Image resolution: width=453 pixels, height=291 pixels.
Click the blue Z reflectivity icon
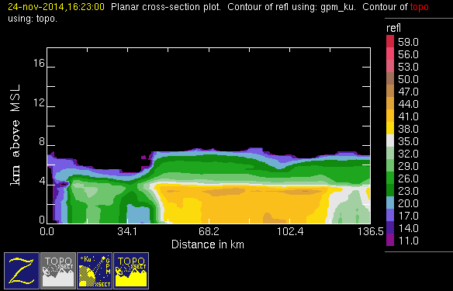coord(22,271)
